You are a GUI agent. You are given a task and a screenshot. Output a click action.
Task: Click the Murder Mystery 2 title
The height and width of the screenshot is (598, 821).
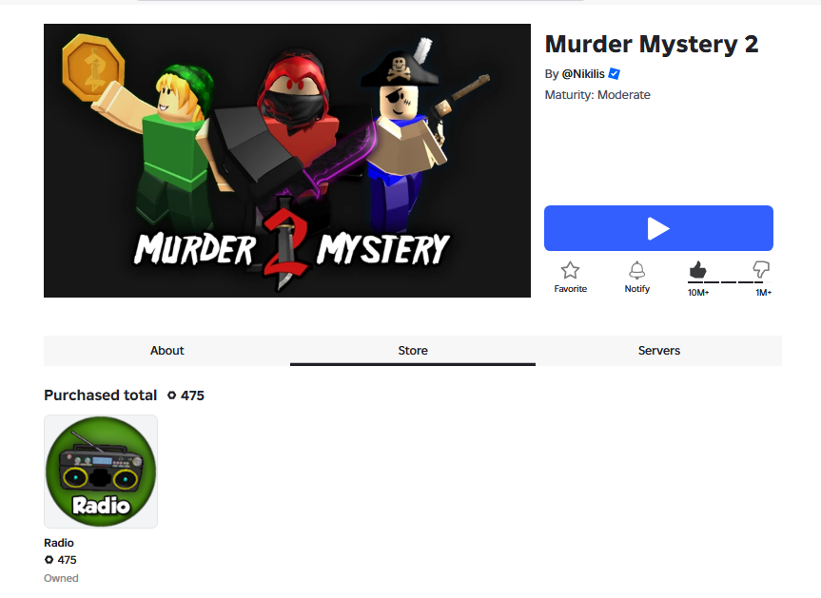click(652, 44)
